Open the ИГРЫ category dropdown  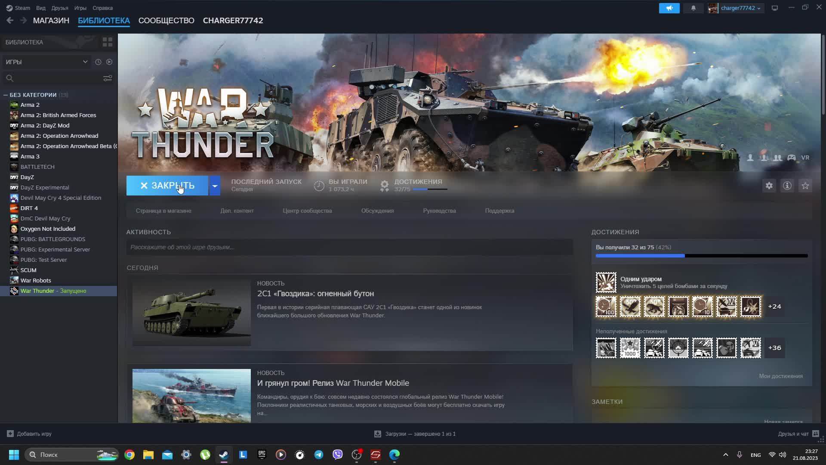pyautogui.click(x=46, y=62)
